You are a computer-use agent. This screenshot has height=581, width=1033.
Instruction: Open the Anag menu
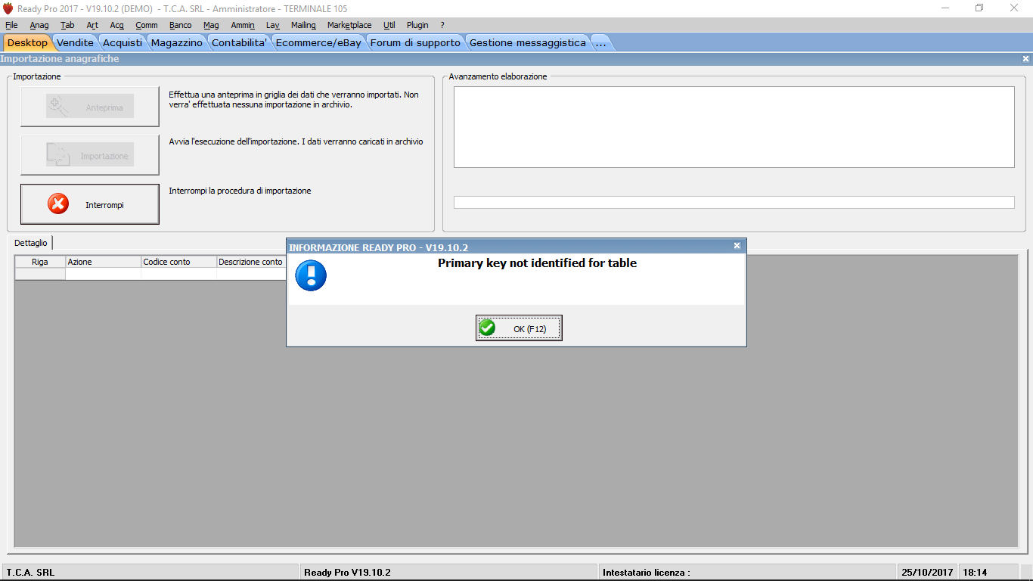[x=39, y=25]
